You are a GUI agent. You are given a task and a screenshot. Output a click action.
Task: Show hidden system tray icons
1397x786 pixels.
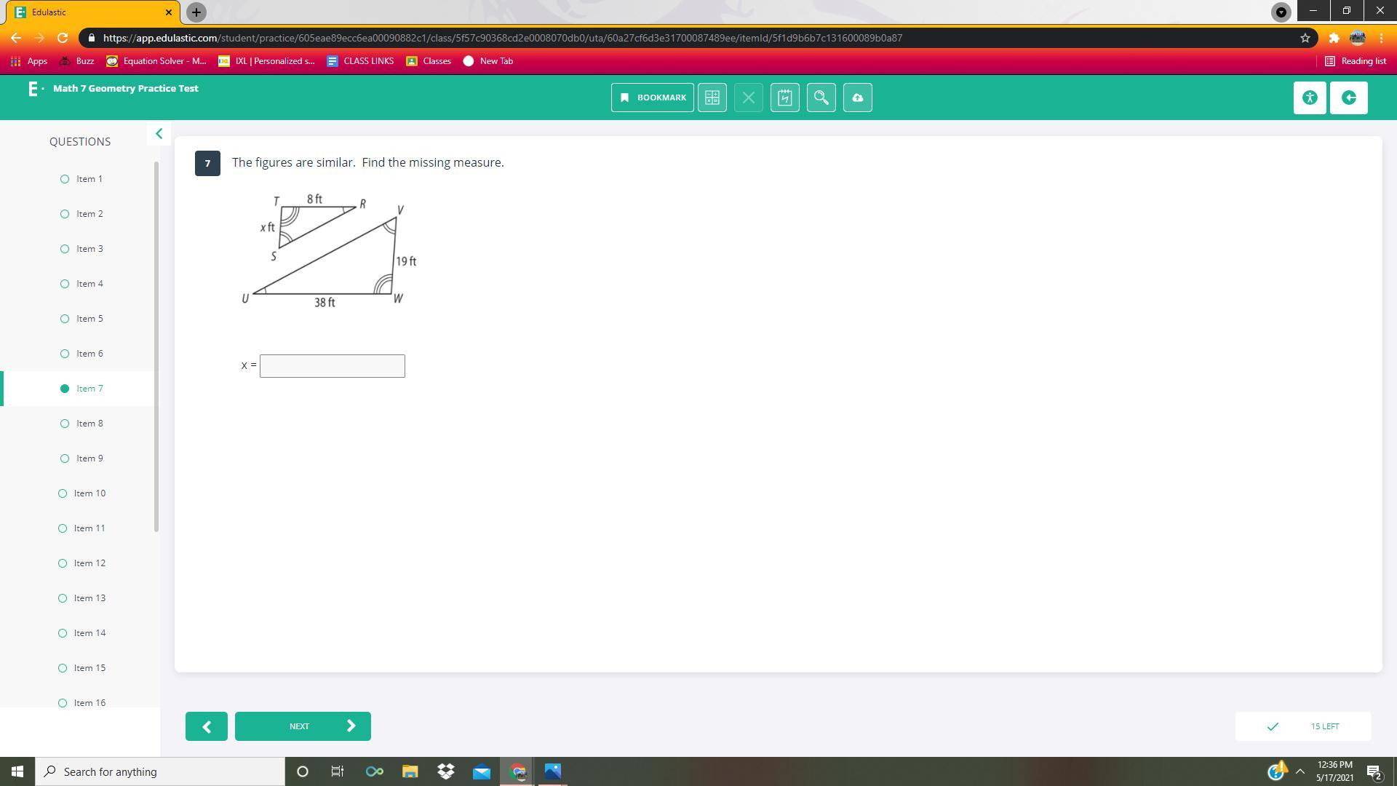pos(1300,771)
